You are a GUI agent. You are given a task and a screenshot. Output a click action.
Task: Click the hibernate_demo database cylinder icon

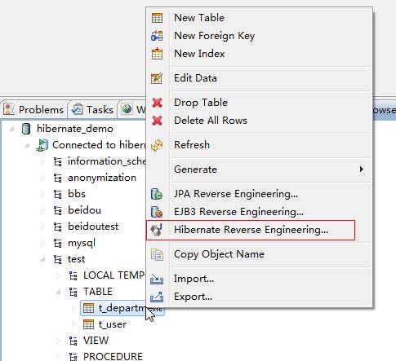26,129
